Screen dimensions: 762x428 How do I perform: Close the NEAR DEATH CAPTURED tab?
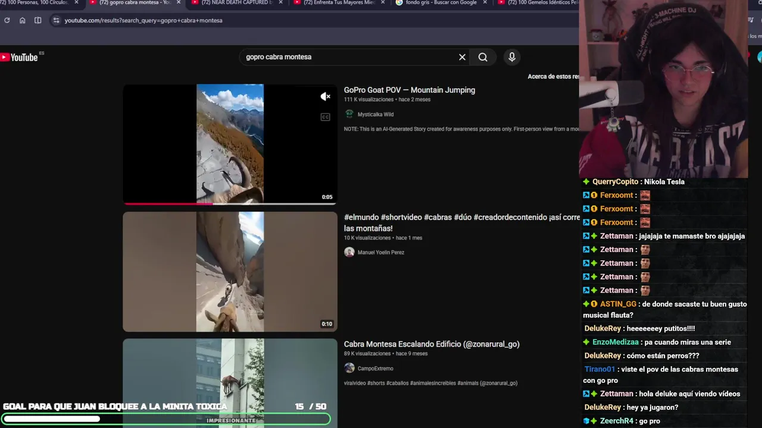point(280,2)
